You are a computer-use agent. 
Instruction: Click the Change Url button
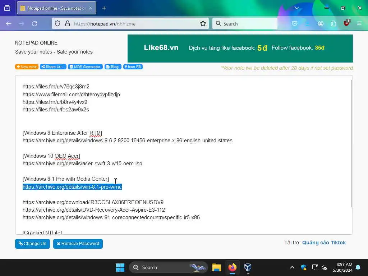point(32,244)
